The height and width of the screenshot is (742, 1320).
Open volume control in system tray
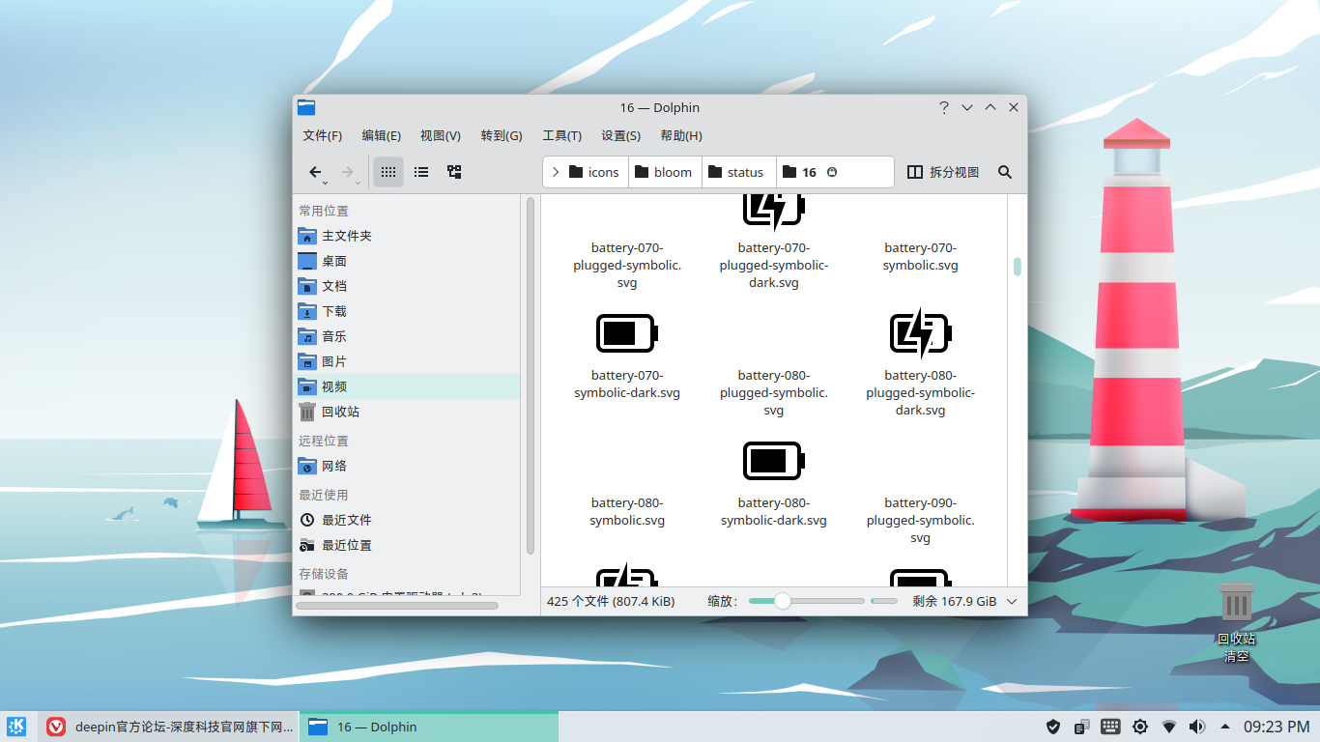coord(1197,727)
